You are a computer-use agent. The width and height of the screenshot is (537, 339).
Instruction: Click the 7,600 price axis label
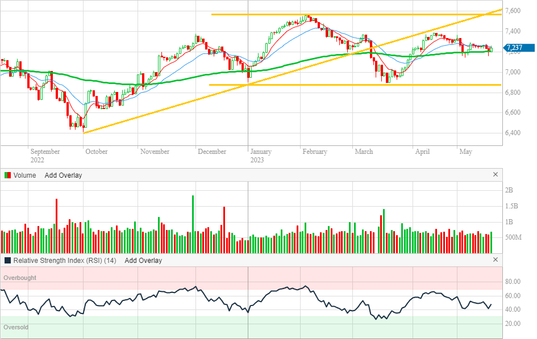[x=514, y=11]
